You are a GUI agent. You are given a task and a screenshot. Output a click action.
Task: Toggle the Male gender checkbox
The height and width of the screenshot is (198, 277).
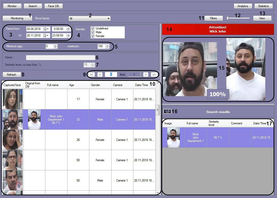(x=93, y=32)
